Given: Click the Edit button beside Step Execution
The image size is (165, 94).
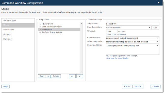Looking at the screenshot, I should pyautogui.click(x=155, y=28).
